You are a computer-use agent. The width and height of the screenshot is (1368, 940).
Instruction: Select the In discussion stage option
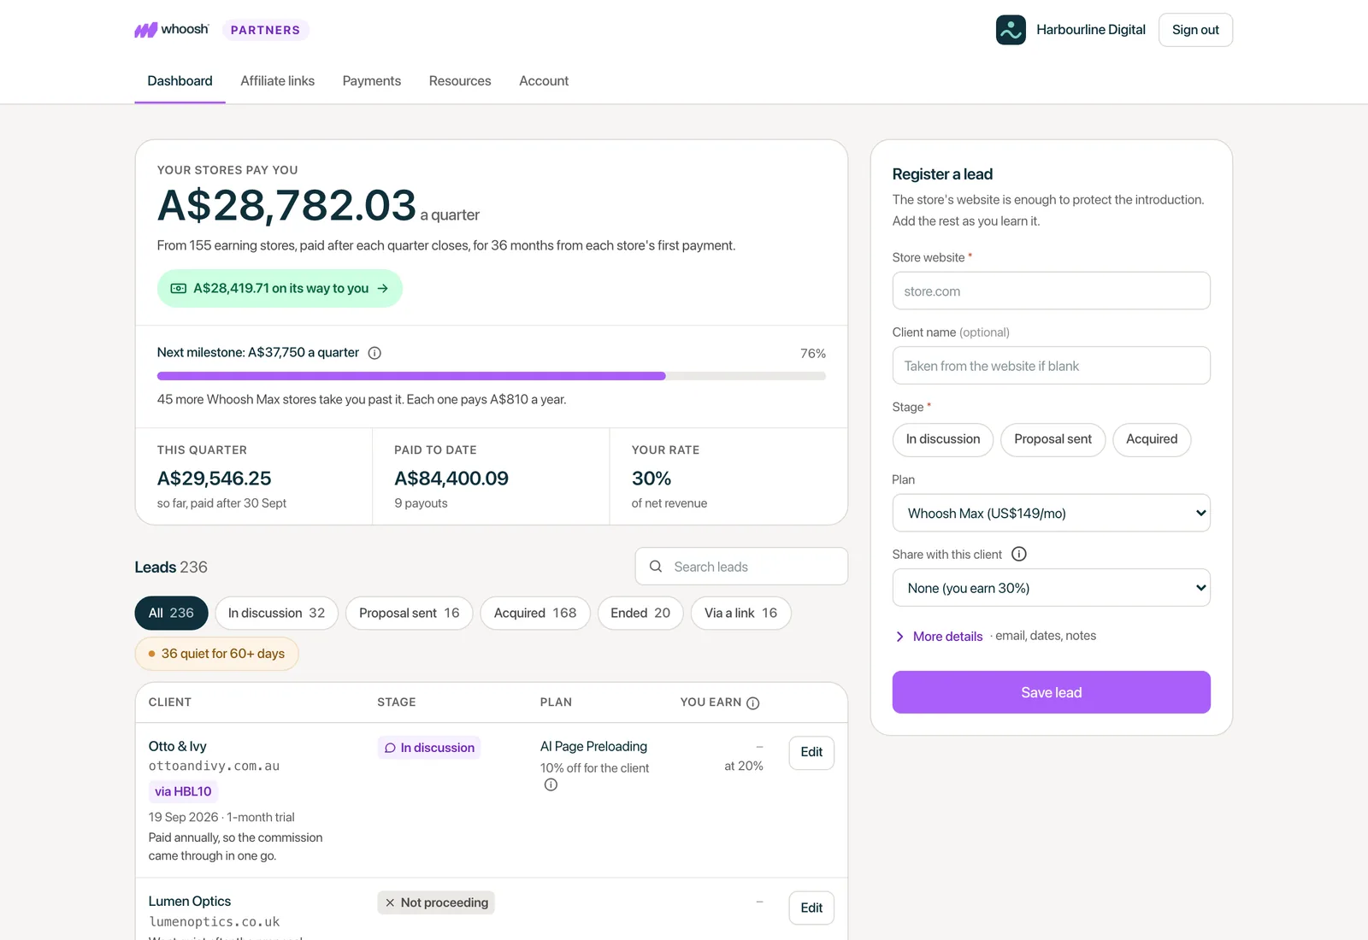[943, 439]
